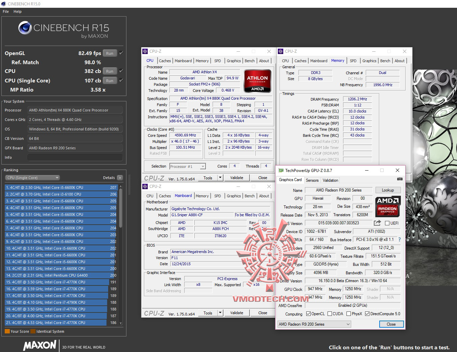Image resolution: width=457 pixels, height=352 pixels.
Task: Open the Bench tab in the CPU-Z Mainboard window
Action: (x=250, y=196)
